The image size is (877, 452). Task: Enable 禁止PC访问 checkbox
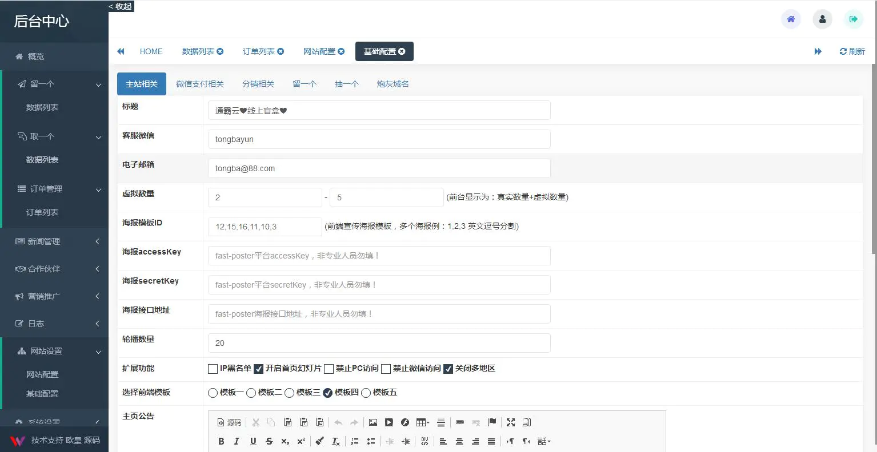click(x=329, y=369)
